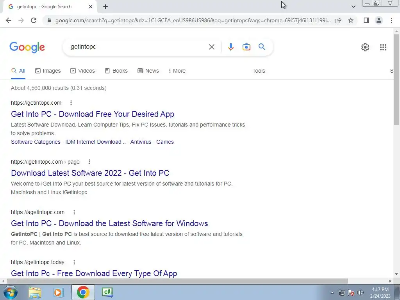Click the https://agetintopc.com URL text

38,212
